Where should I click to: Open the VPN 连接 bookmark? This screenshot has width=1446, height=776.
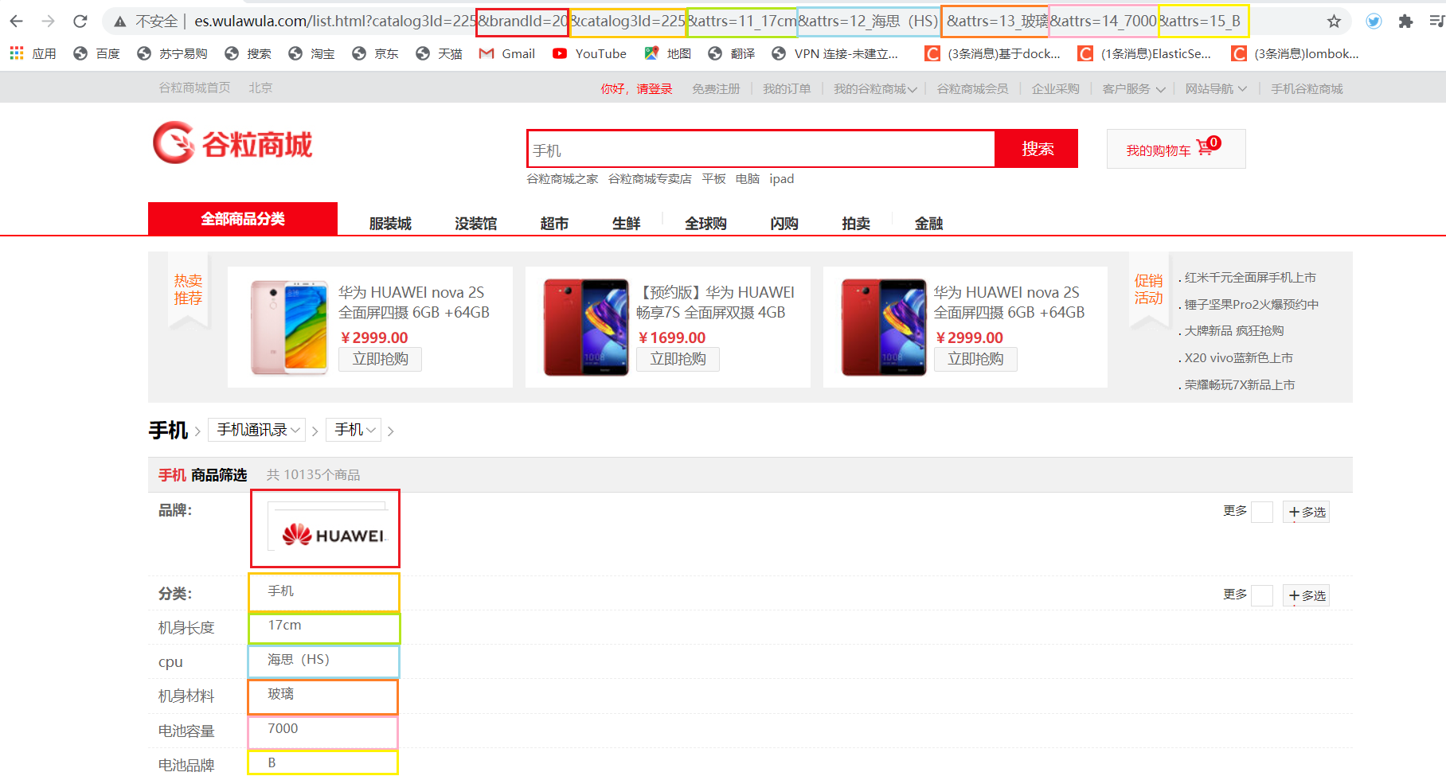click(834, 53)
